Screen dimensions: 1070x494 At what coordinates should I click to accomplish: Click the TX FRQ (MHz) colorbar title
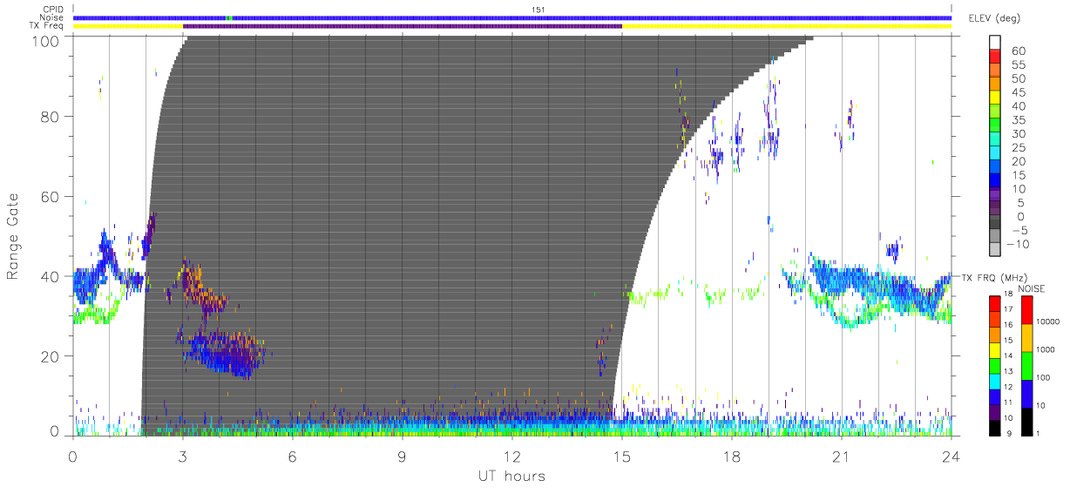(x=994, y=277)
